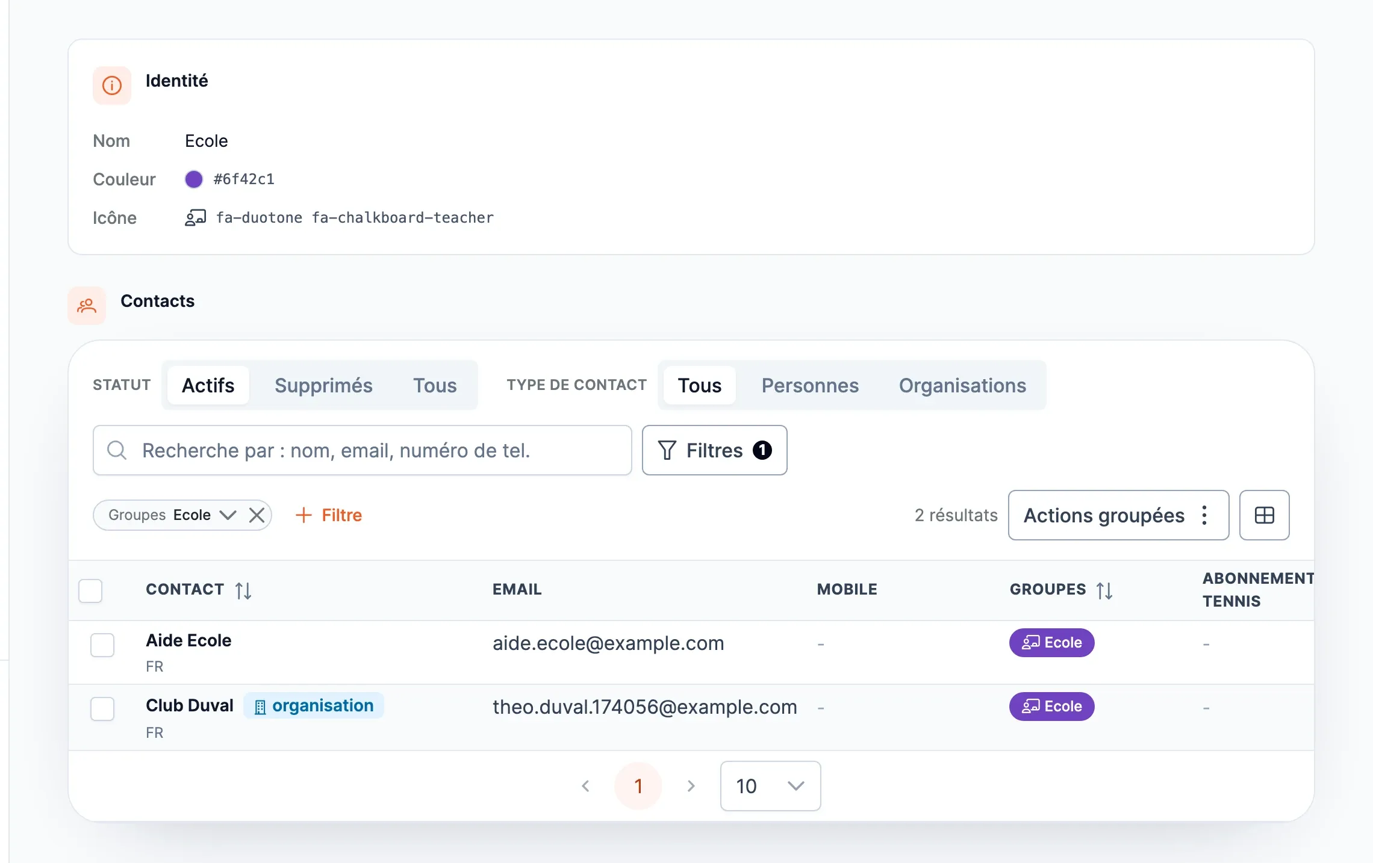Click the Contacts people icon

87,306
